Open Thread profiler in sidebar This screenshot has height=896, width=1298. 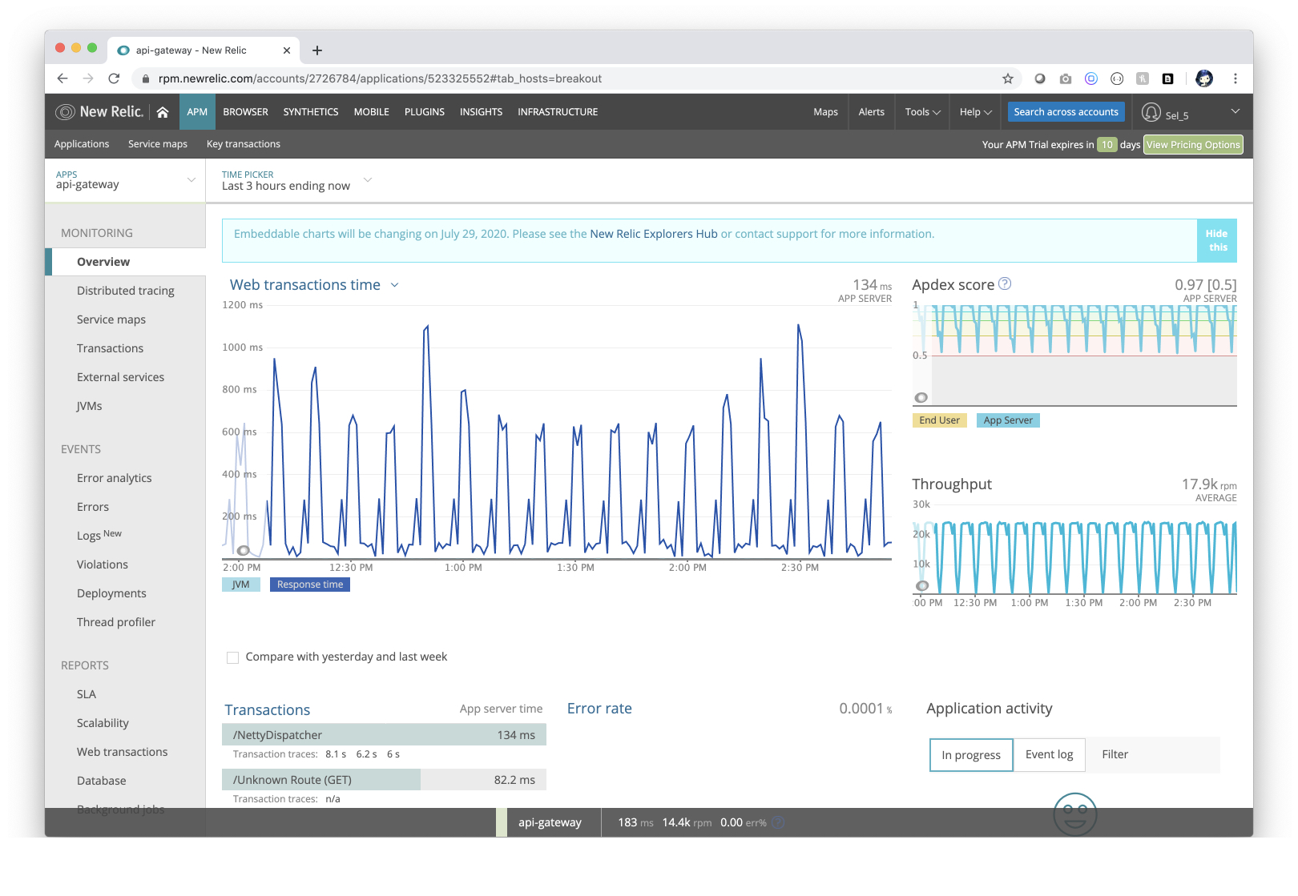(116, 622)
